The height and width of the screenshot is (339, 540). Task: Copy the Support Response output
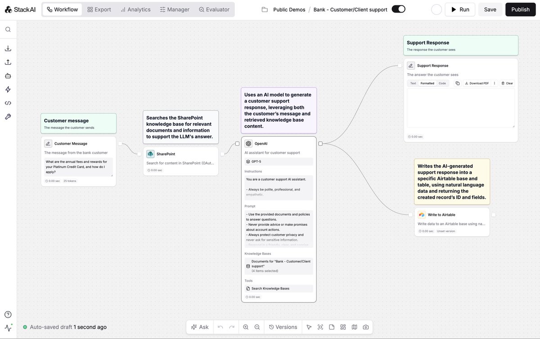click(x=457, y=83)
